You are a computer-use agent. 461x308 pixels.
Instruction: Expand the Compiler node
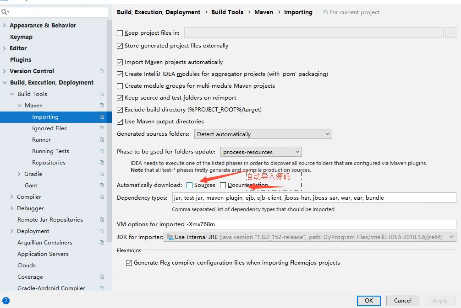pyautogui.click(x=12, y=196)
